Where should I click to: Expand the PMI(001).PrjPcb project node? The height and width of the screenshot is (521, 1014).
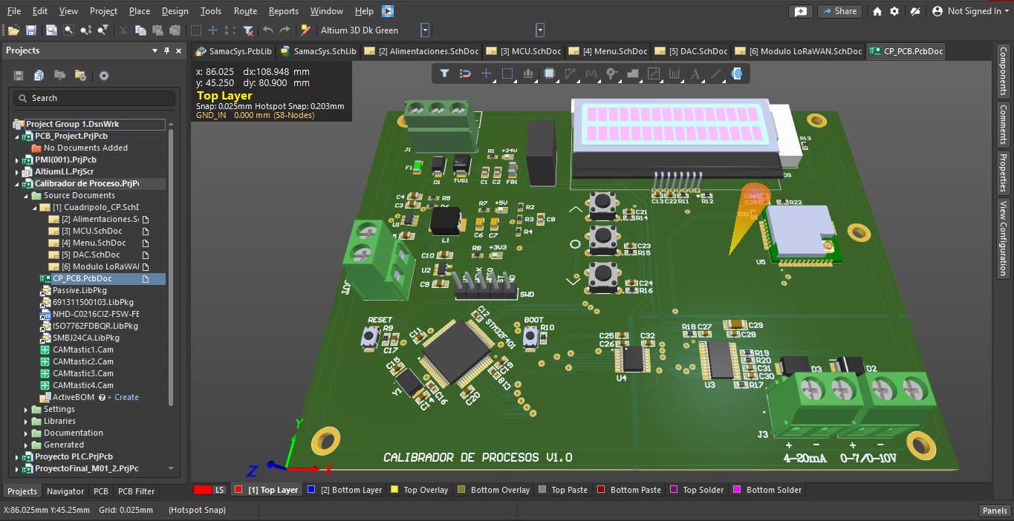pyautogui.click(x=18, y=160)
